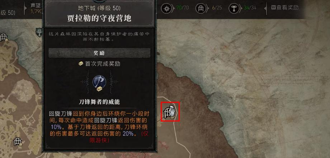Click the tree emblem marker beside the tooltip

[x=39, y=33]
